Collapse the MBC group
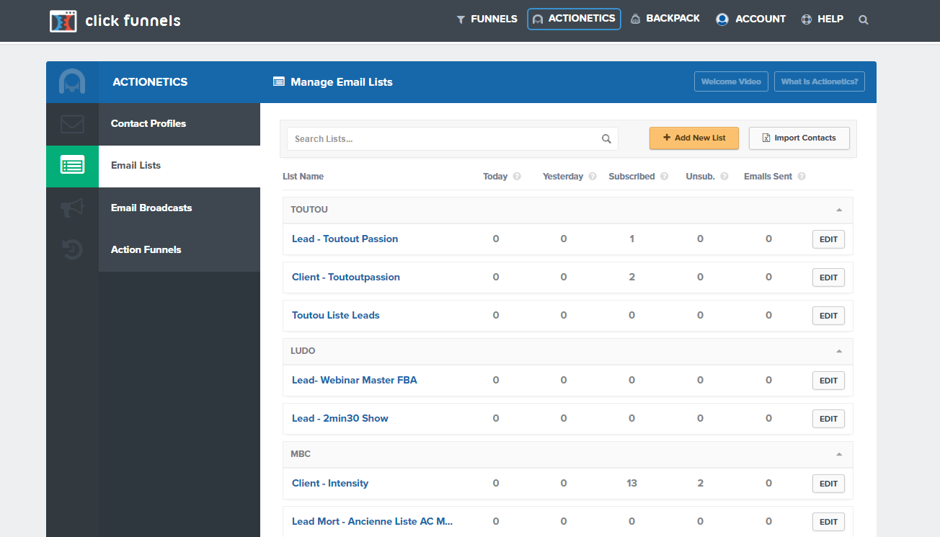The width and height of the screenshot is (940, 537). click(838, 454)
